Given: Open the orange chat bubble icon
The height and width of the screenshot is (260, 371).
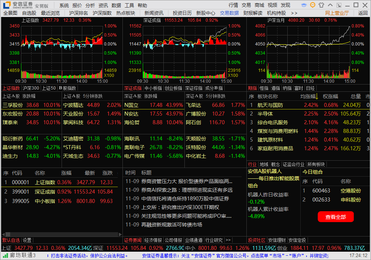Looking at the screenshot, I should click(x=313, y=5).
